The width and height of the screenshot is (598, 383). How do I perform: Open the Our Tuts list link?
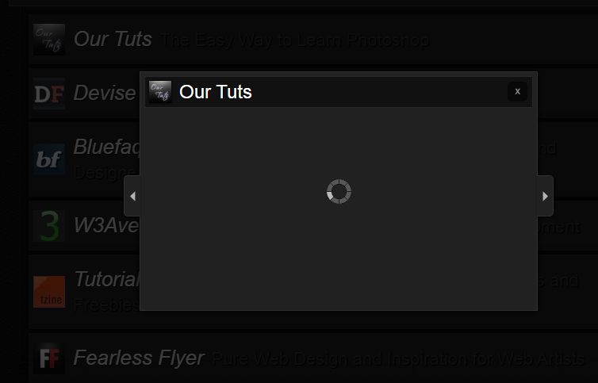pos(113,40)
